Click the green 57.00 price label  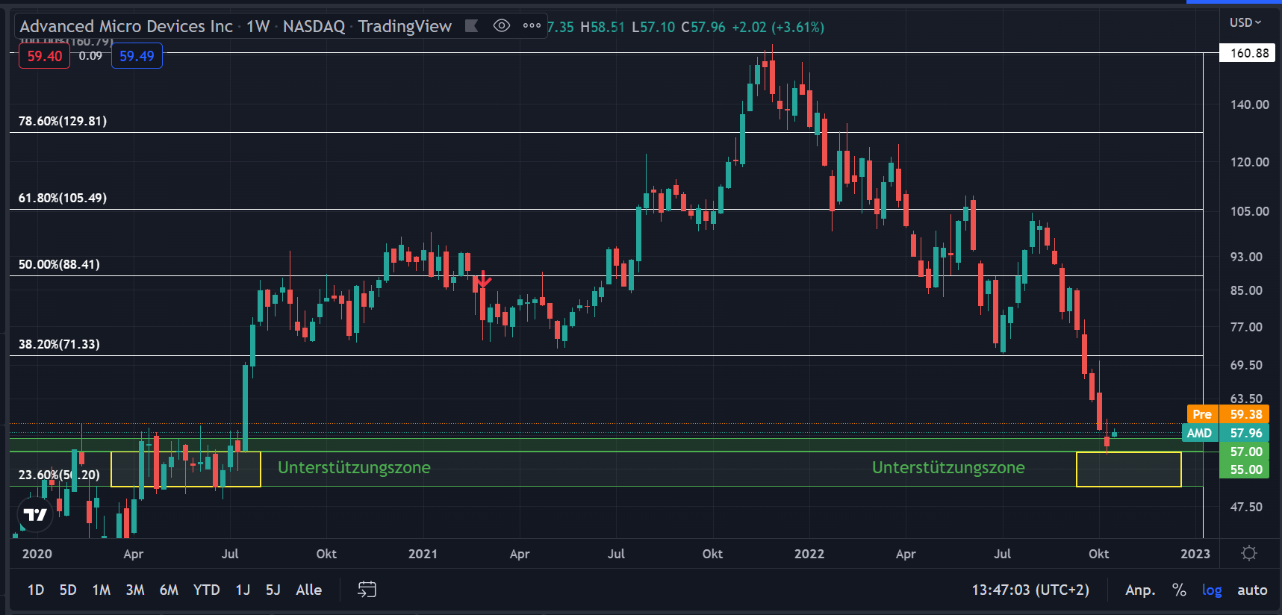click(1246, 452)
